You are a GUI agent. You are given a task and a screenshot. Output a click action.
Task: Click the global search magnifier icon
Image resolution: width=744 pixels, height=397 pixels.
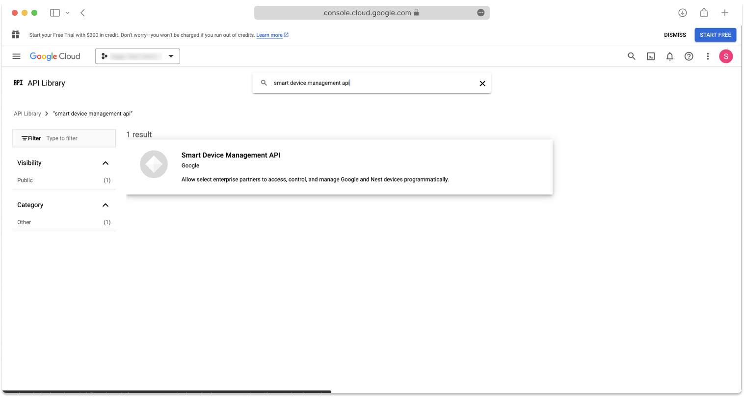(631, 56)
